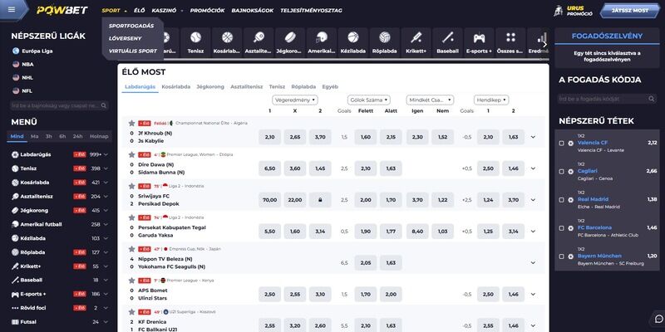Switch to the Kosárlabda live tab
This screenshot has height=332, width=665.
coord(175,86)
